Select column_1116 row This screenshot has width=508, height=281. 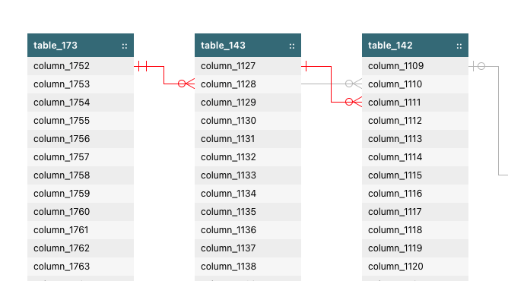(x=415, y=194)
